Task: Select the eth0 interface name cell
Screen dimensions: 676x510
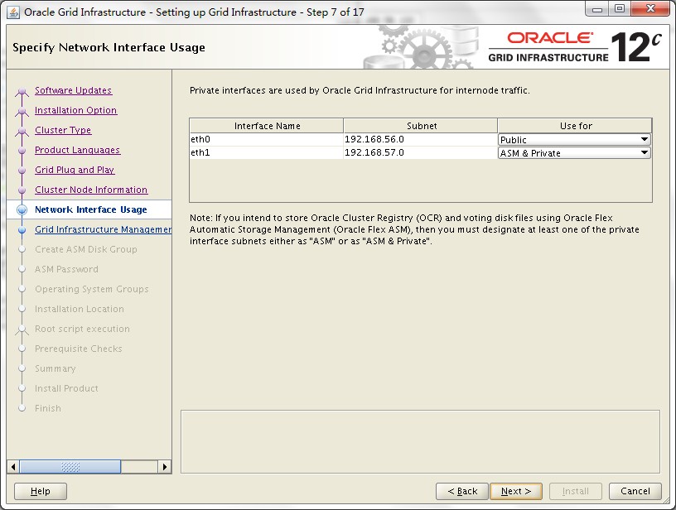Action: tap(267, 140)
